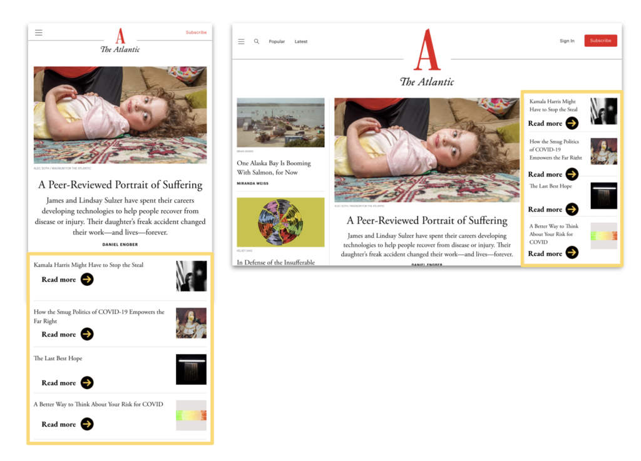Click The Atlantic wordmark text in mobile header
The width and height of the screenshot is (641, 461).
(x=120, y=49)
